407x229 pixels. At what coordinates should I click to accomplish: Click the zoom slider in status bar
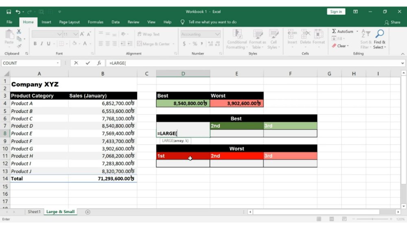(372, 219)
